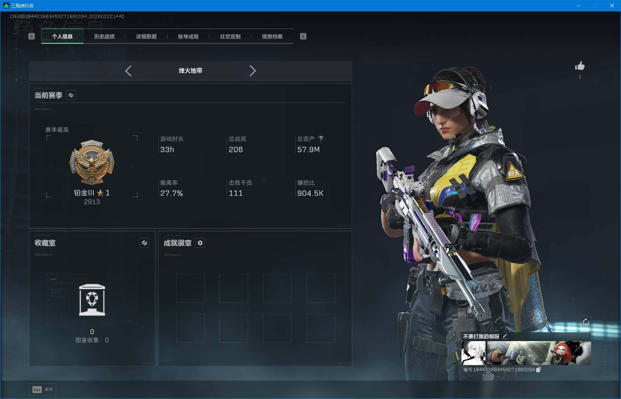Select the first achievement badge slot
Image resolution: width=621 pixels, height=399 pixels.
point(191,289)
